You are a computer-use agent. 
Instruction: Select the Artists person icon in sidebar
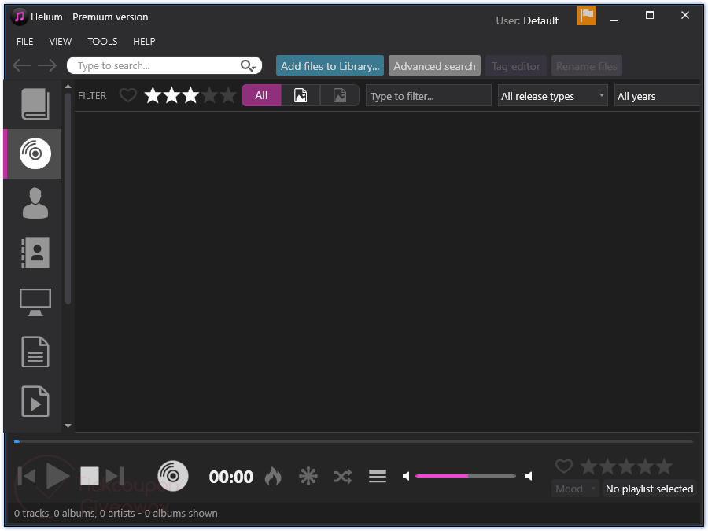[35, 203]
